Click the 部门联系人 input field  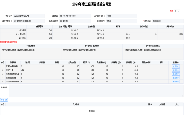121,21
